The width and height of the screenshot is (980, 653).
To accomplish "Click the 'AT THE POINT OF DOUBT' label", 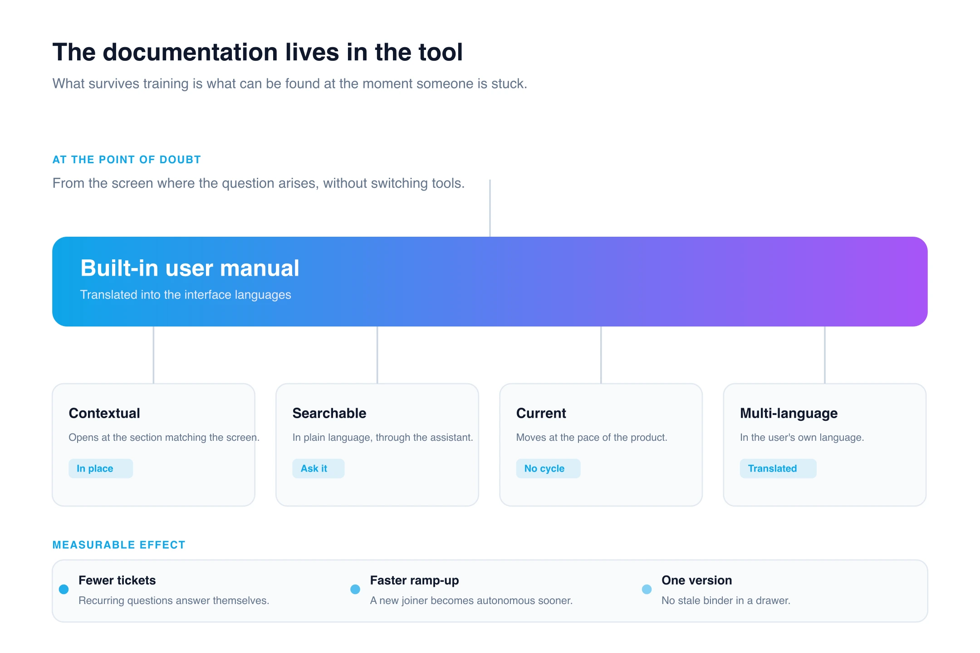I will pos(127,160).
